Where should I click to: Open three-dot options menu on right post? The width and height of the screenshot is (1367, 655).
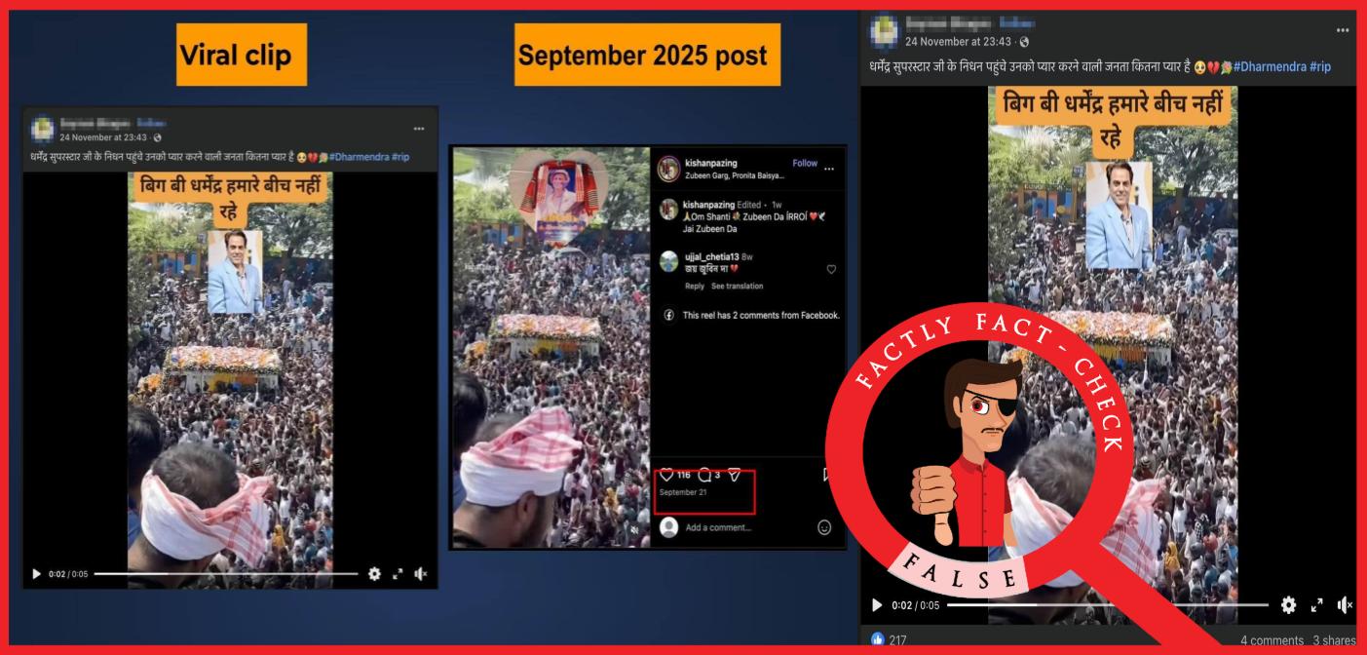(1343, 30)
